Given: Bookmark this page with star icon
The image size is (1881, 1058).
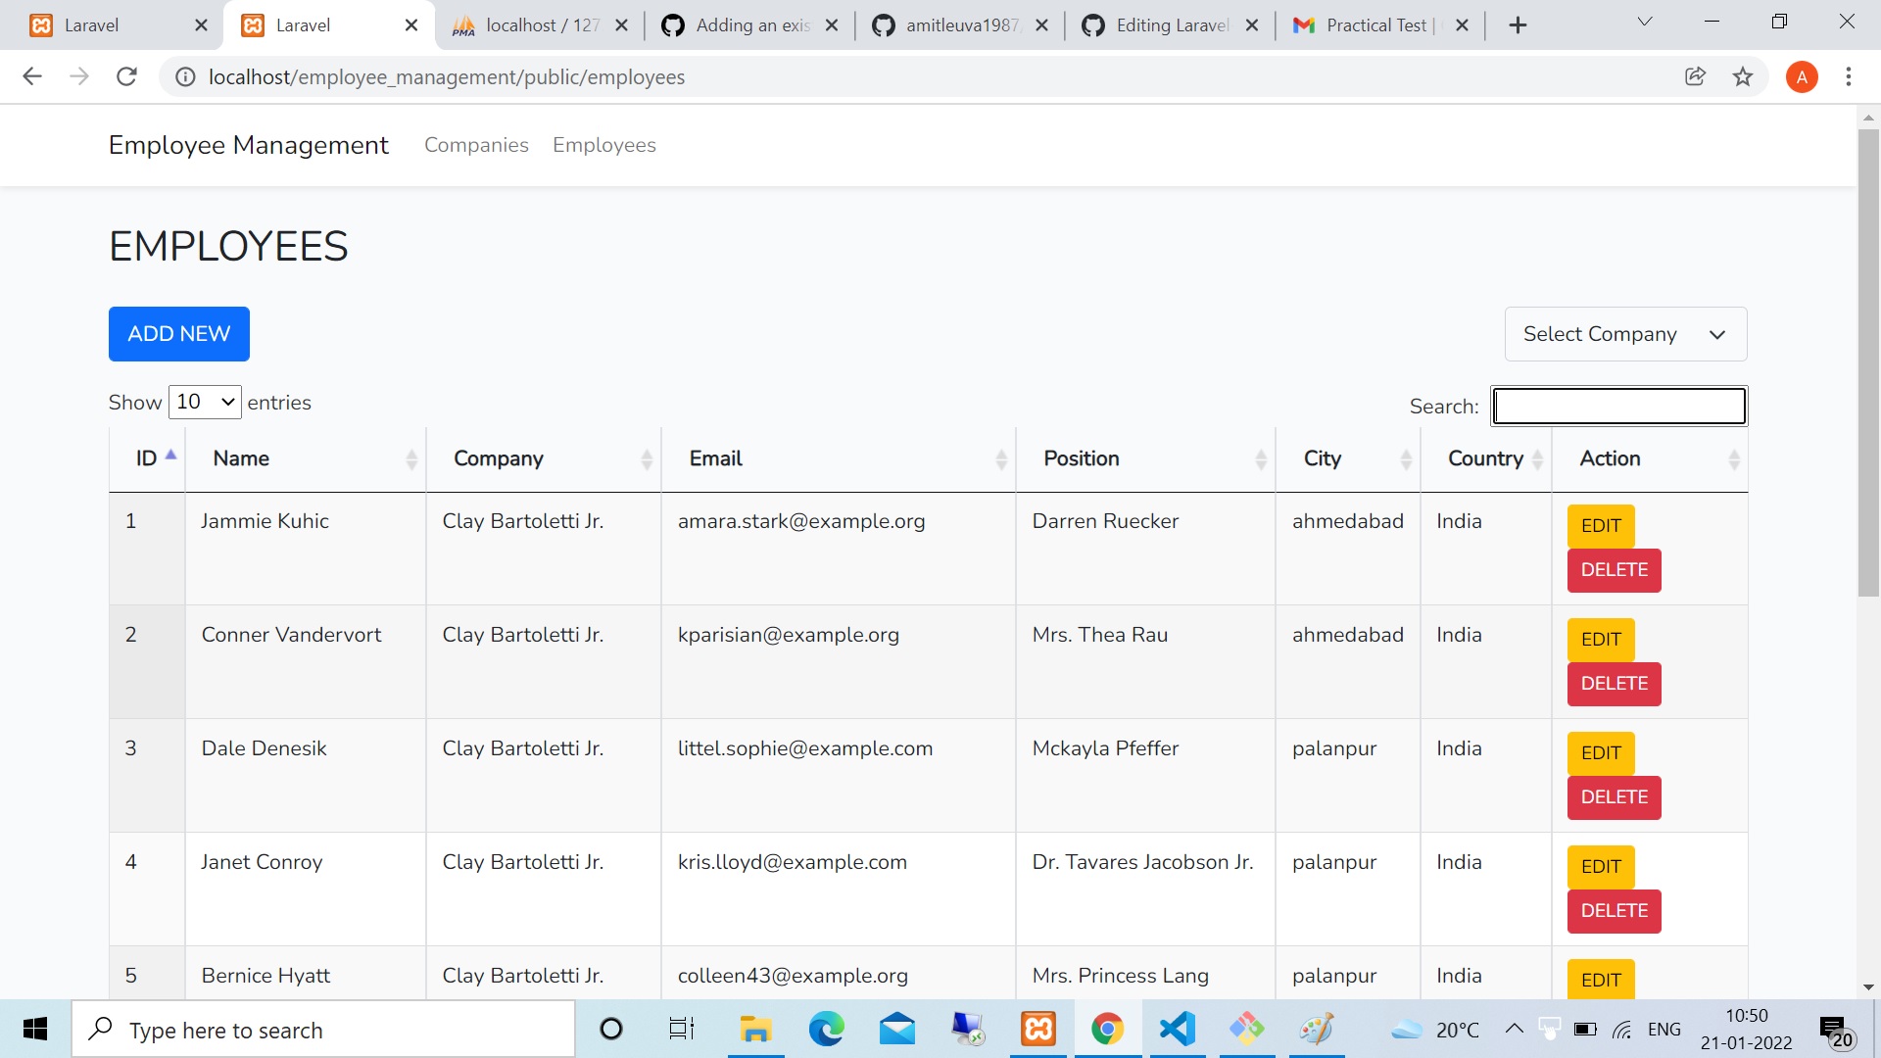Looking at the screenshot, I should pos(1742,76).
